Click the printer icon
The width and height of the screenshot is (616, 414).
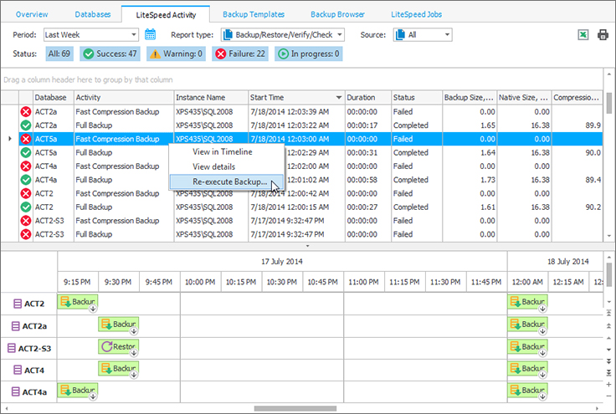coord(603,34)
